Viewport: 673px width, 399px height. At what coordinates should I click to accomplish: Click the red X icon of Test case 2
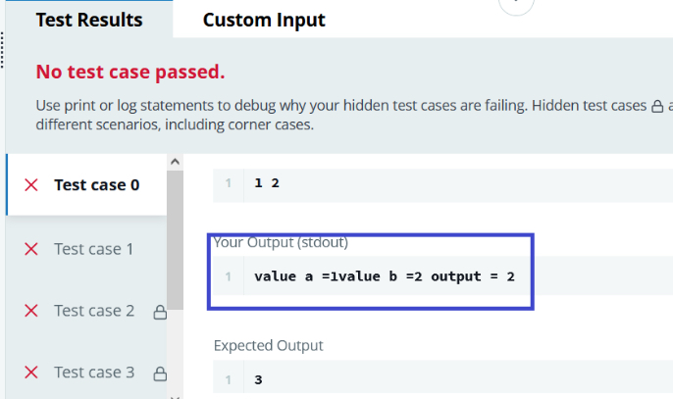[31, 311]
